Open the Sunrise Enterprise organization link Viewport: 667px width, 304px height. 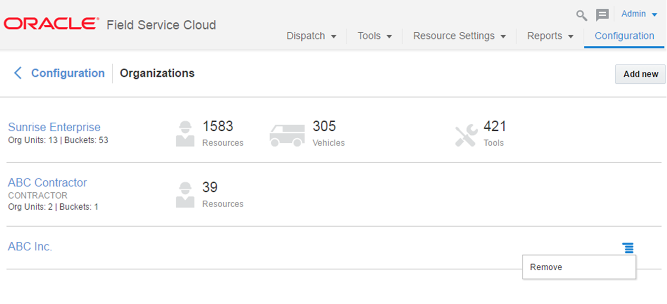54,127
